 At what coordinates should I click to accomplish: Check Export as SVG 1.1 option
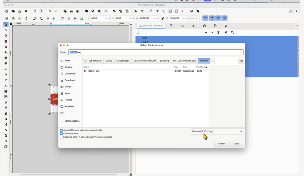61,137
